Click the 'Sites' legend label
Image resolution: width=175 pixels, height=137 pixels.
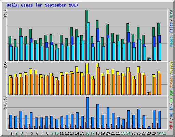coord(171,83)
